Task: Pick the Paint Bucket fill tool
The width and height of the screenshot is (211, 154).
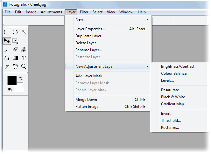Action: (x=7, y=58)
